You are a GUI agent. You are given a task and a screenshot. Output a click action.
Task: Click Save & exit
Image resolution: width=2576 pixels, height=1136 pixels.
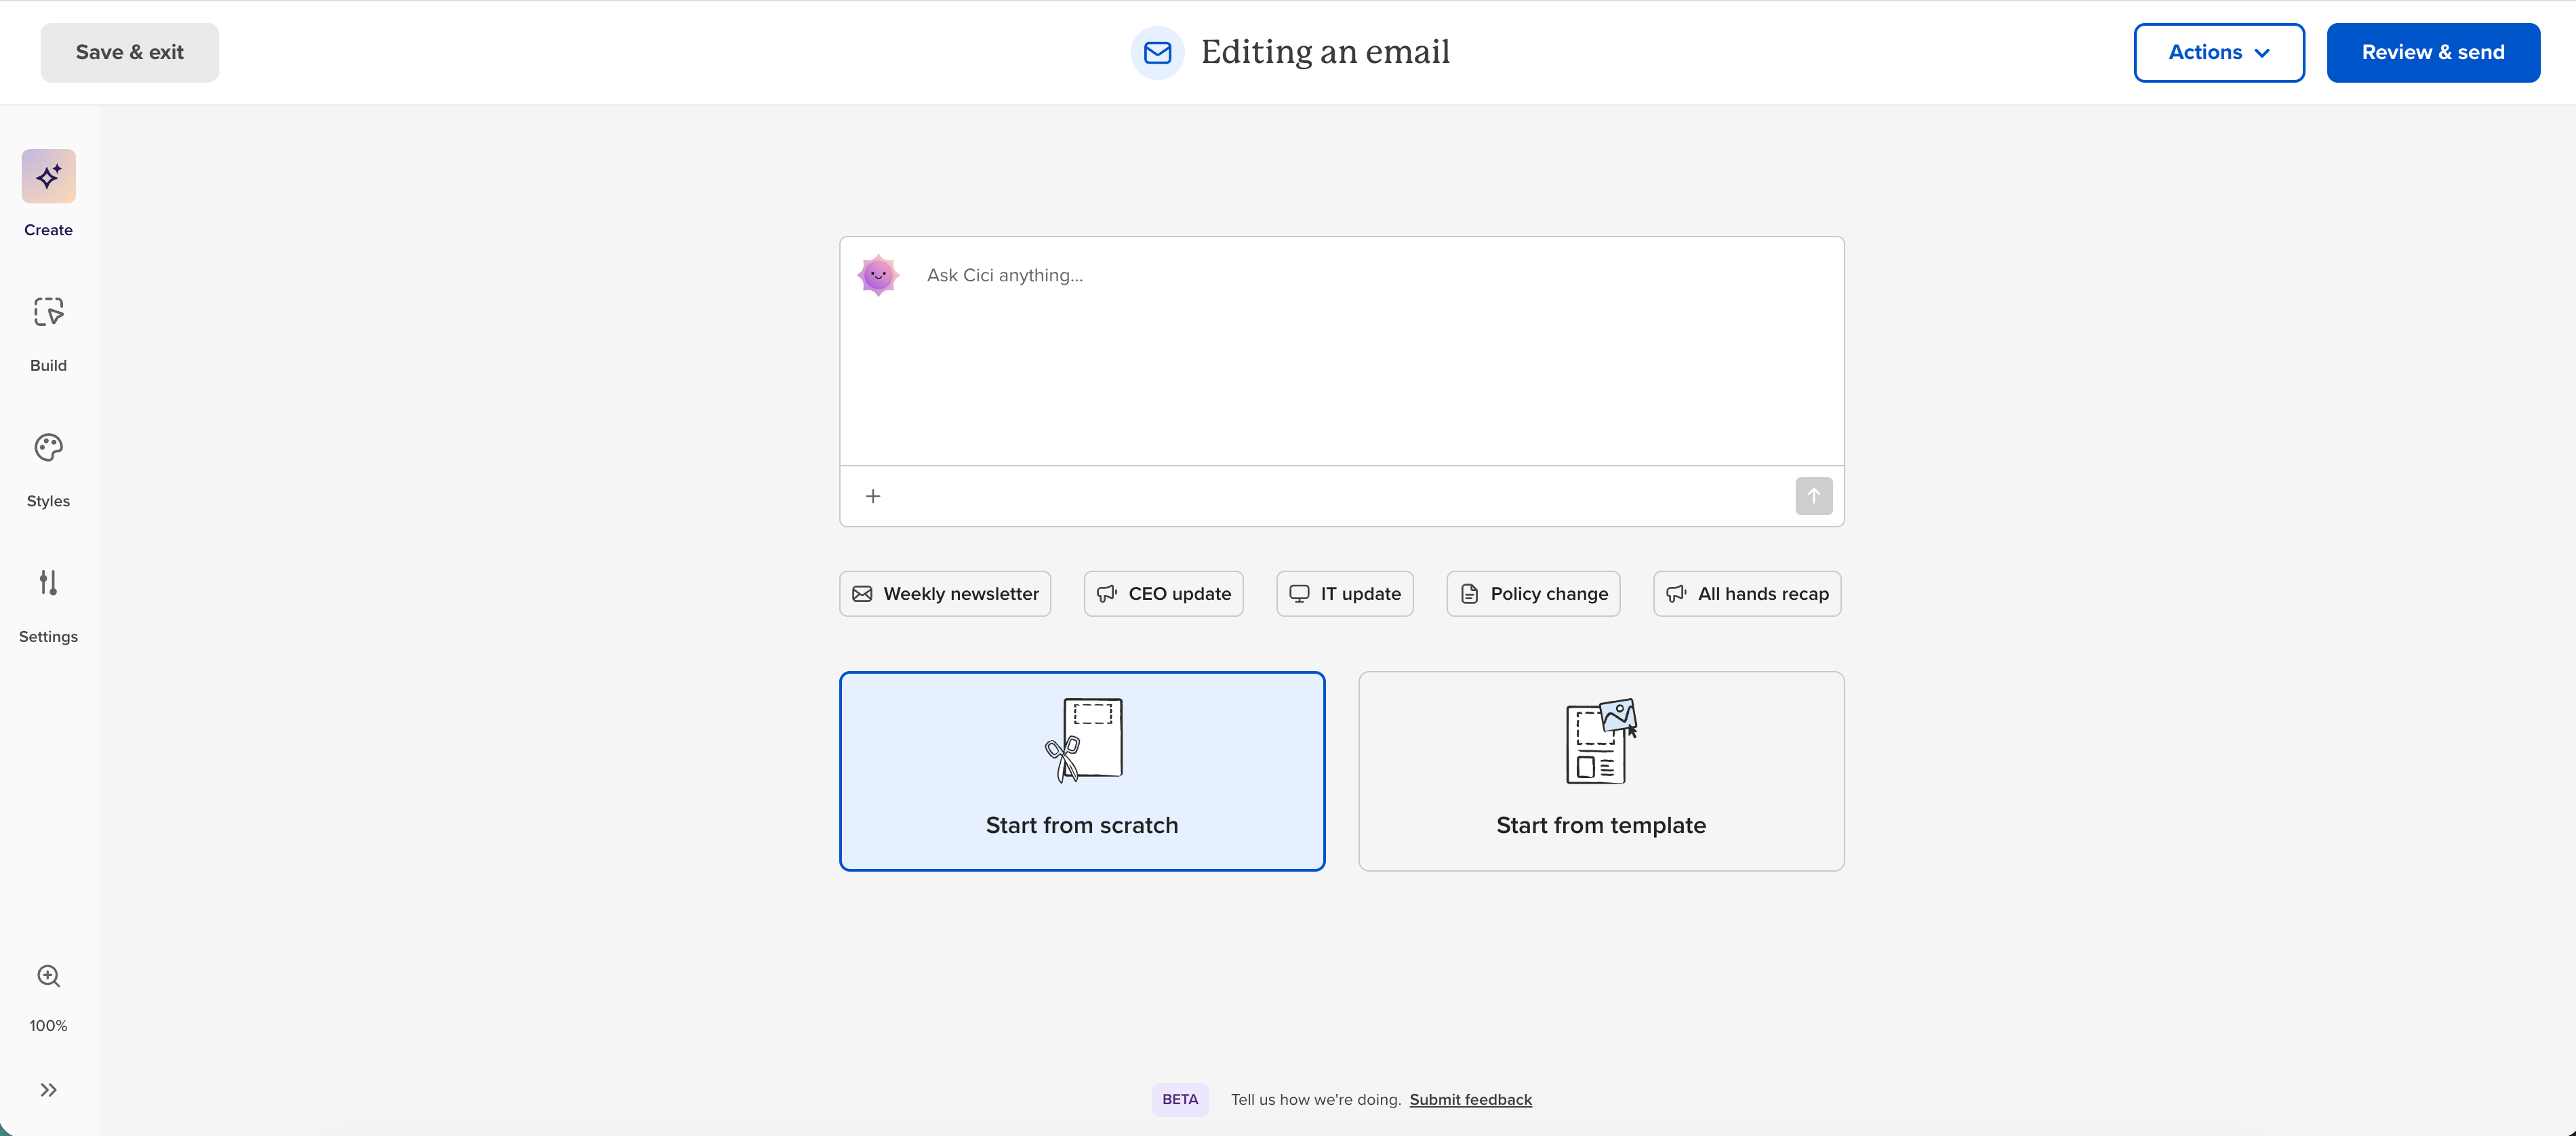[x=130, y=53]
